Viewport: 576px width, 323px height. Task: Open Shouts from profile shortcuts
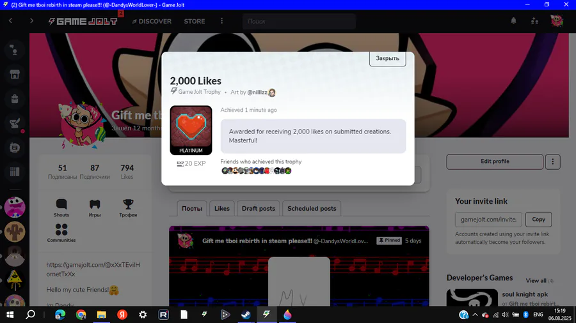(61, 208)
